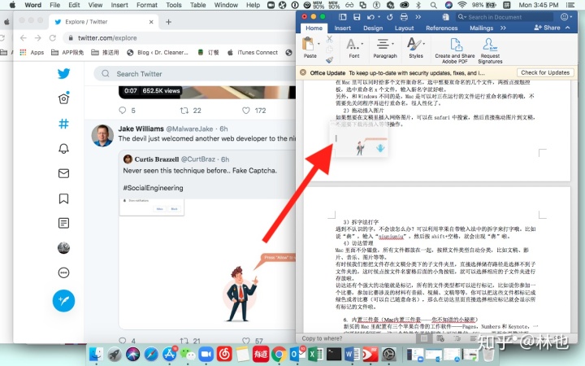Click the Check for Updates button
This screenshot has width=585, height=366.
point(545,72)
